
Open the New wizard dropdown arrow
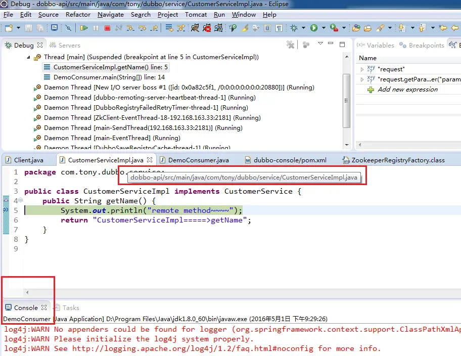click(x=18, y=28)
